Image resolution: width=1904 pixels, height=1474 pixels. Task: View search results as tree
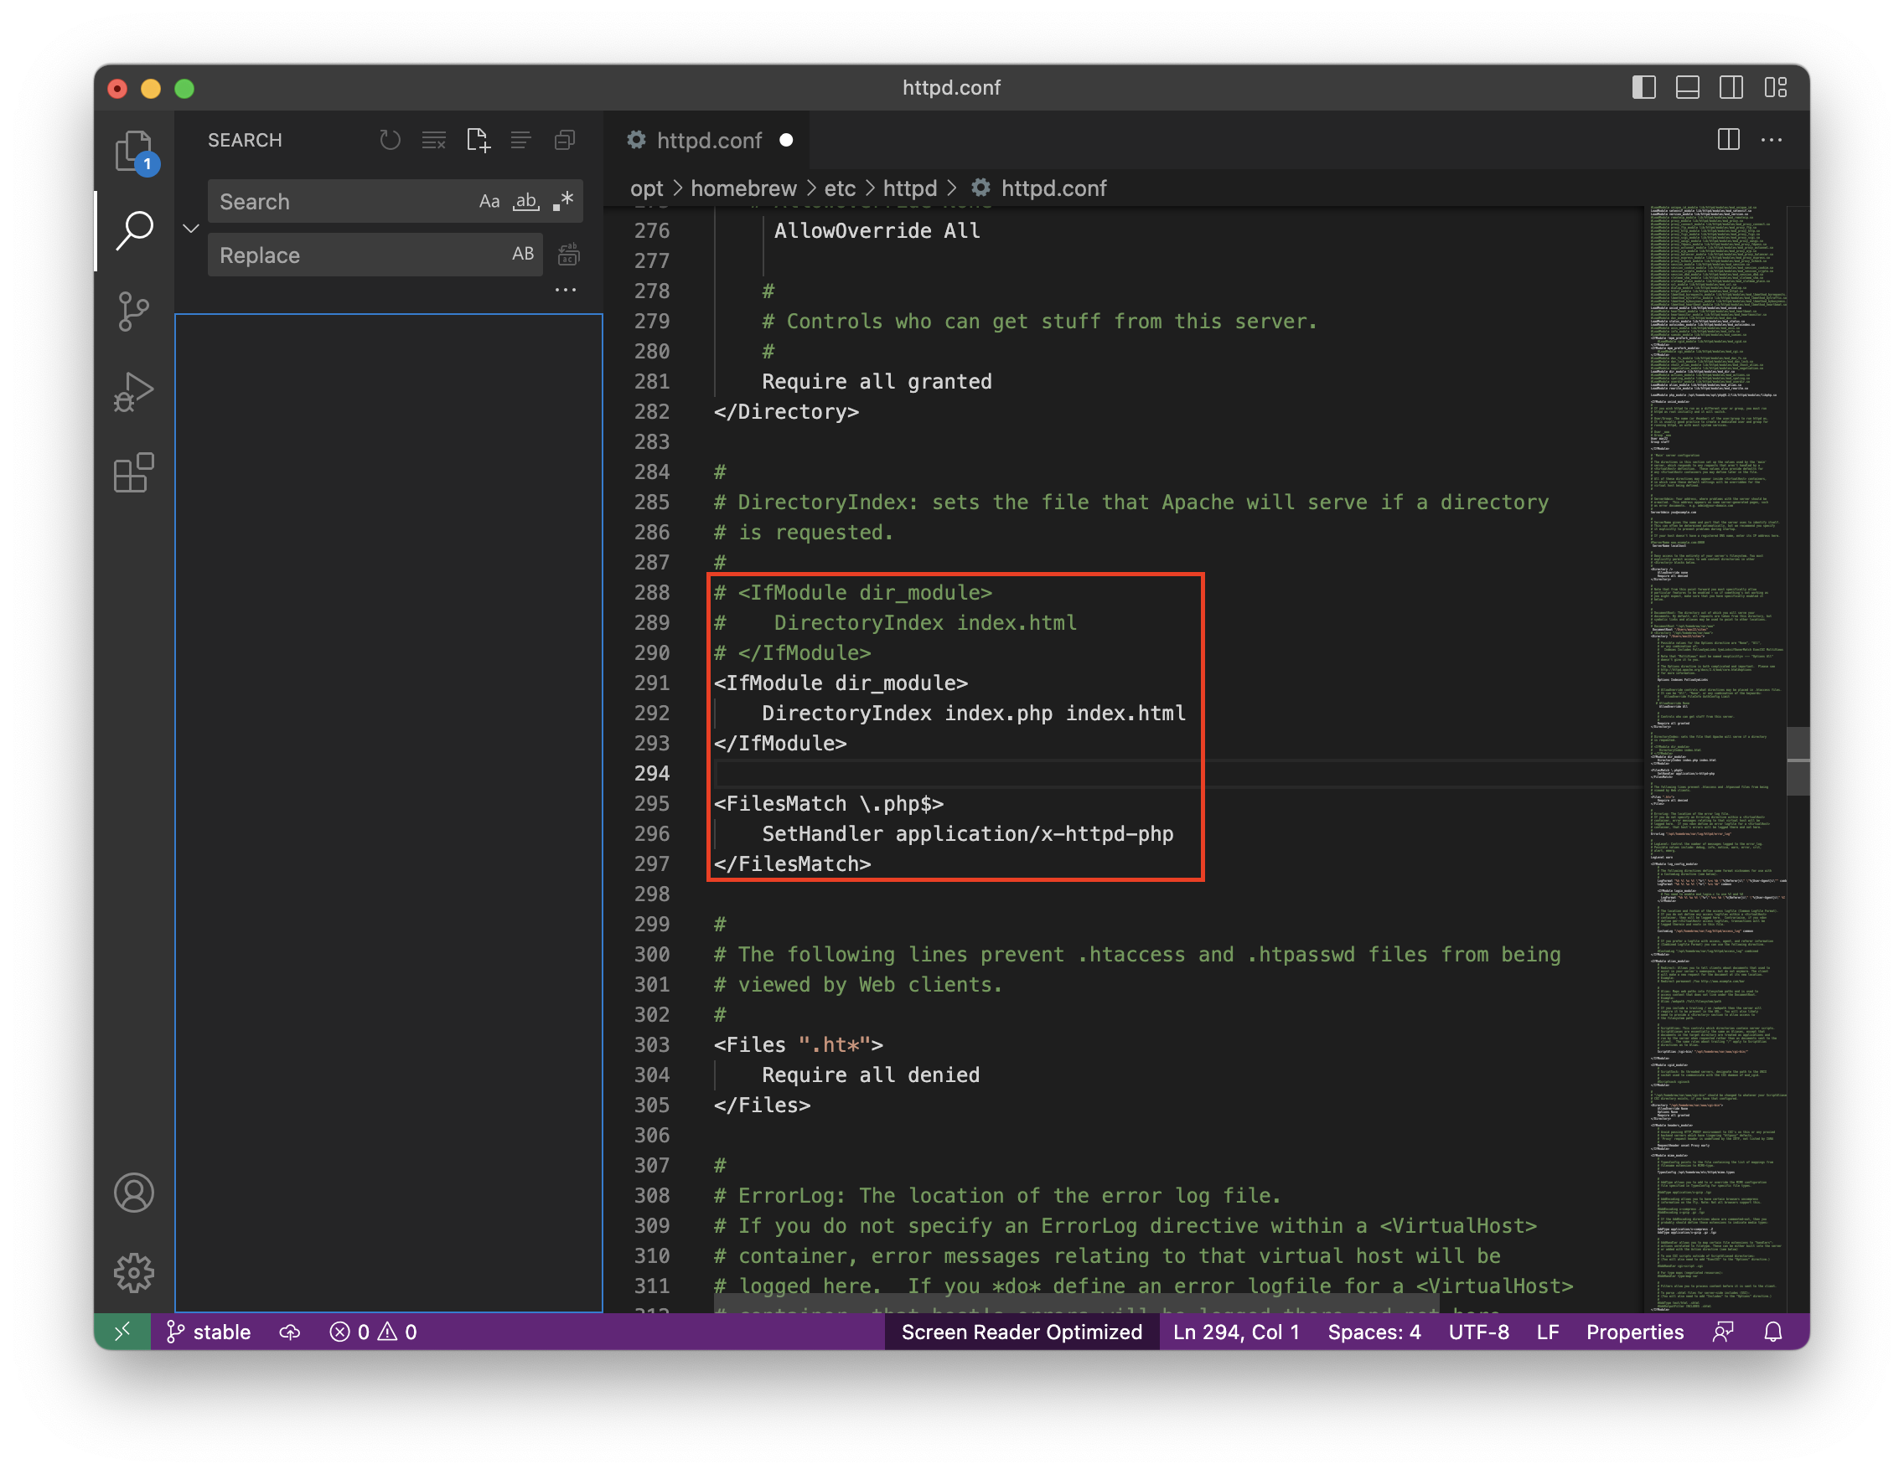520,140
